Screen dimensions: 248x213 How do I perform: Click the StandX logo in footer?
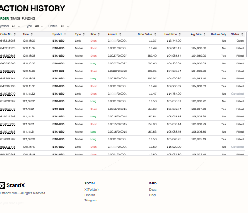click(x=13, y=185)
